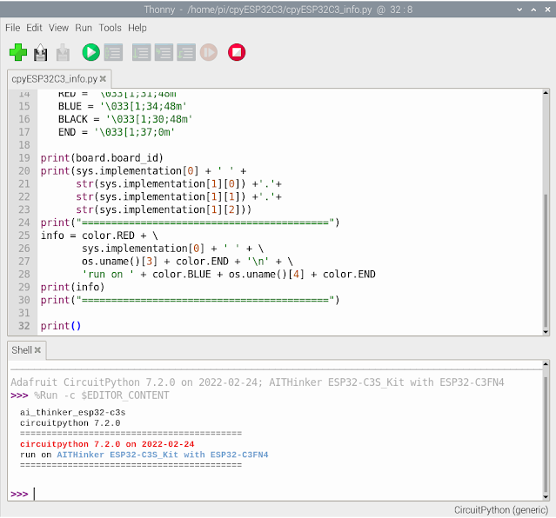Create a new file with green plus icon
Image resolution: width=556 pixels, height=518 pixels.
(18, 52)
